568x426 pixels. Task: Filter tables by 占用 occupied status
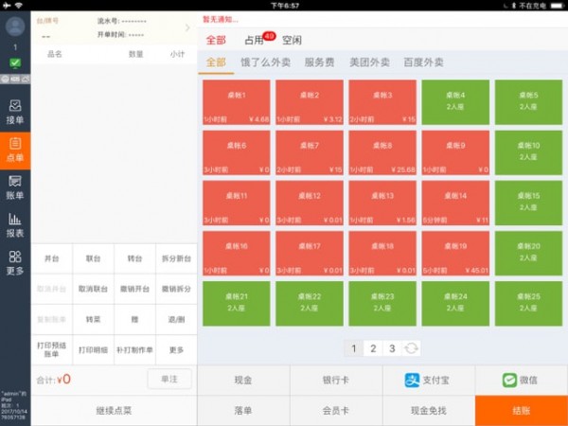pos(254,41)
